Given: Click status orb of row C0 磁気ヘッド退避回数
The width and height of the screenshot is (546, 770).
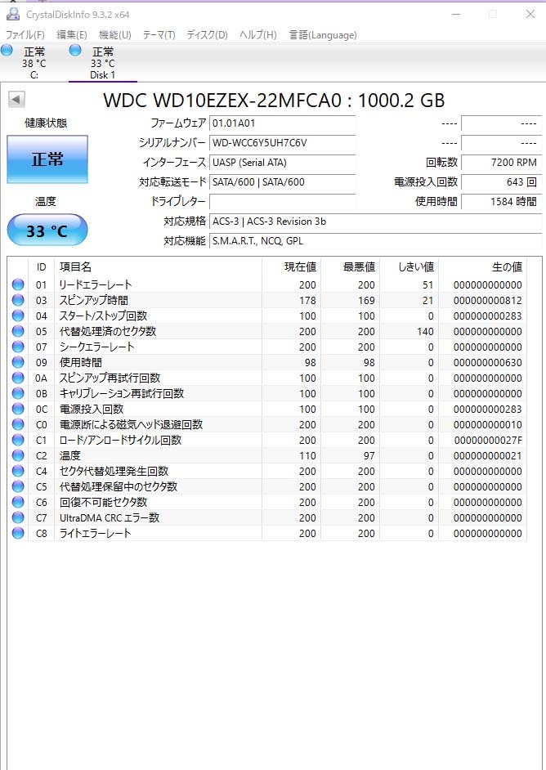Looking at the screenshot, I should click(18, 424).
